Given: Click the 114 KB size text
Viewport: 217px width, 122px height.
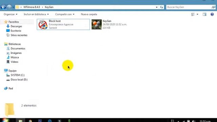Looking at the screenshot, I should tap(106, 28).
